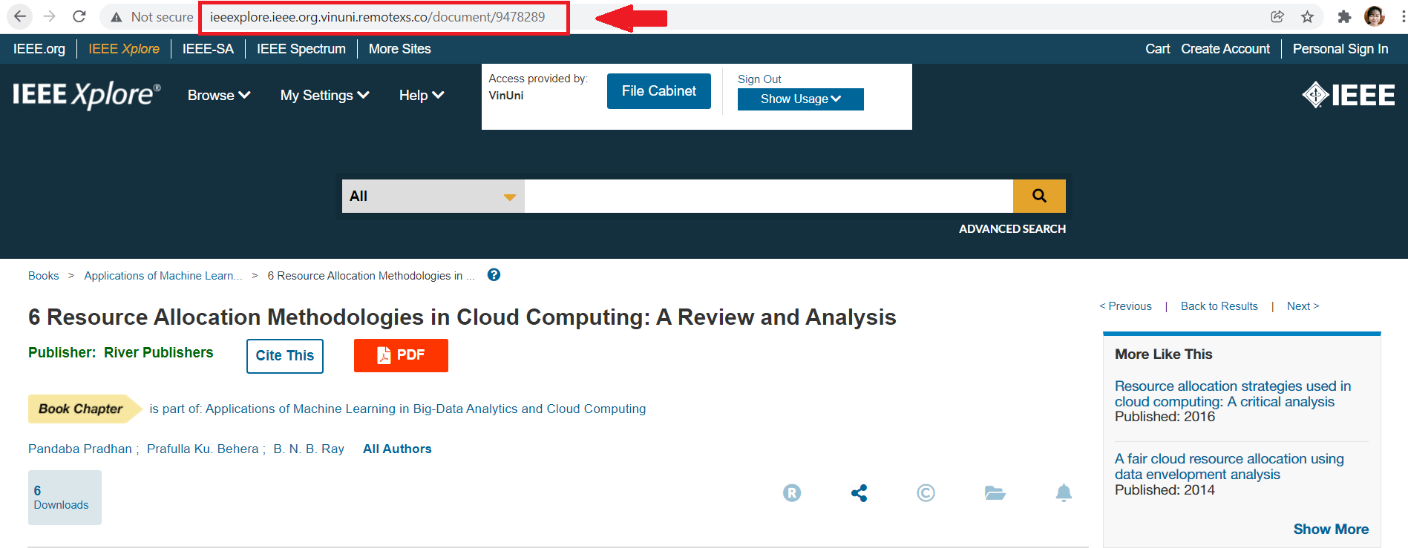This screenshot has height=548, width=1408.
Task: Click into the main search text field
Action: coord(768,196)
